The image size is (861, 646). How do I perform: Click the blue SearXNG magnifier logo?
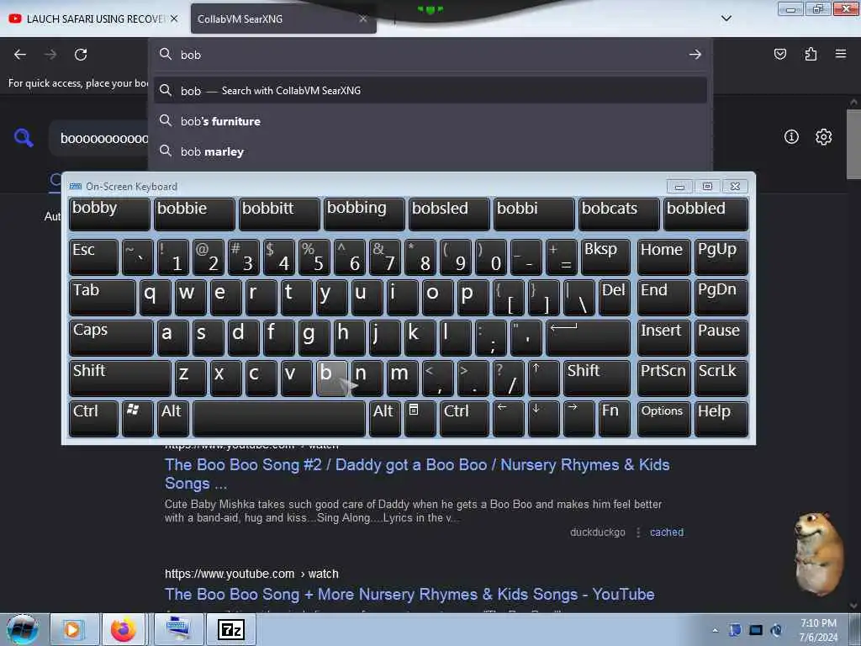(24, 137)
